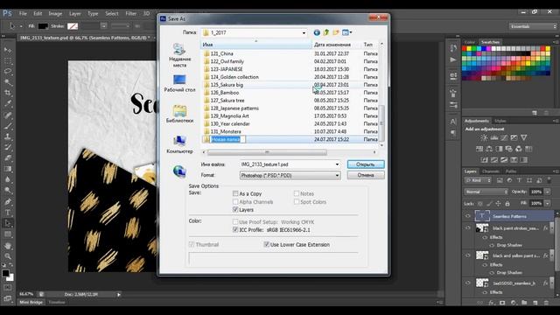This screenshot has height=315, width=560.
Task: Toggle the As a Copy checkbox
Action: (235, 193)
